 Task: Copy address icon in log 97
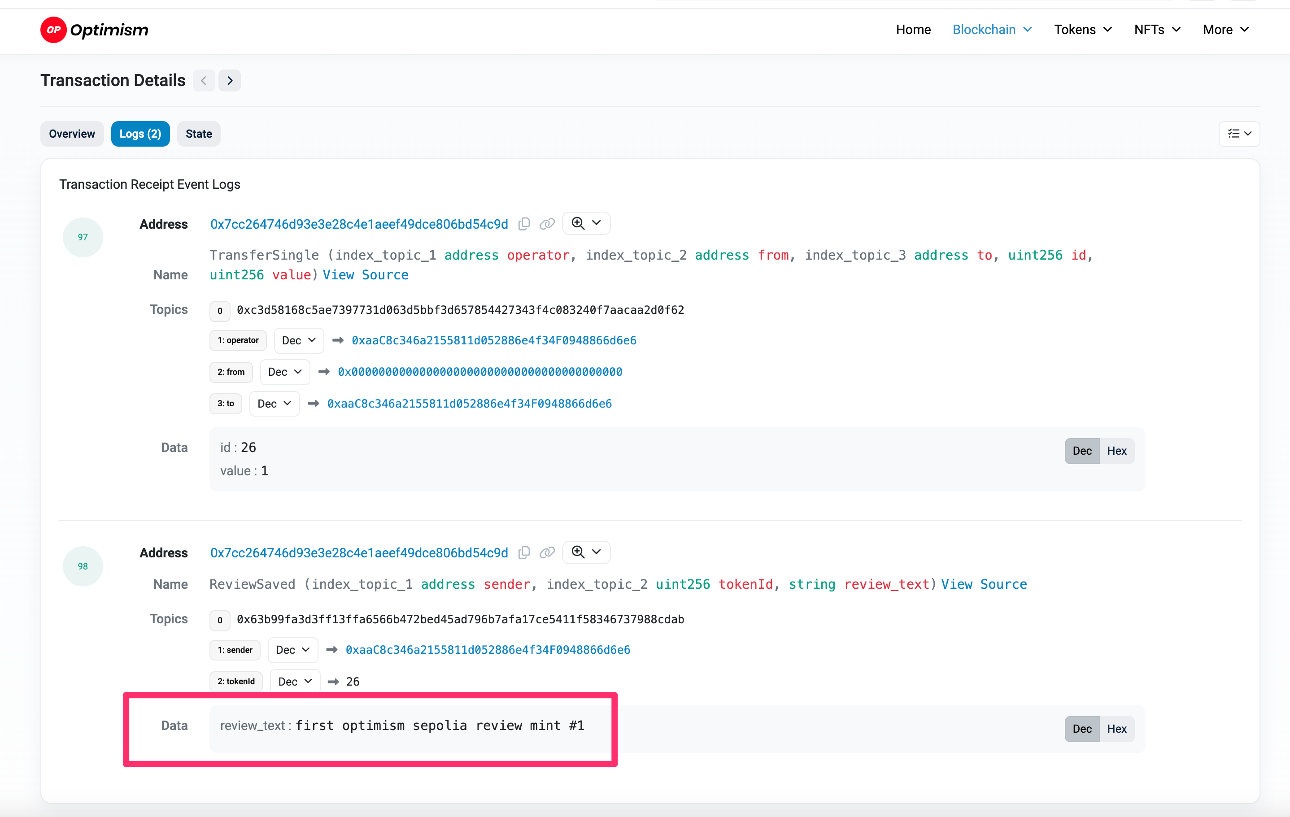(524, 224)
